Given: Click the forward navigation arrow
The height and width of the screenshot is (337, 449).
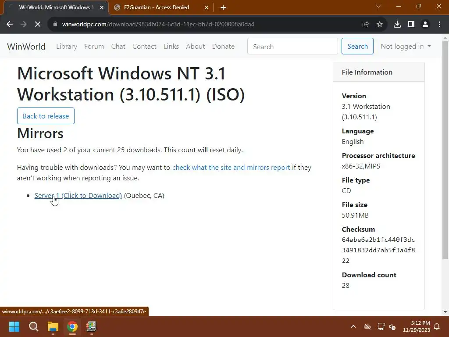Looking at the screenshot, I should [24, 25].
